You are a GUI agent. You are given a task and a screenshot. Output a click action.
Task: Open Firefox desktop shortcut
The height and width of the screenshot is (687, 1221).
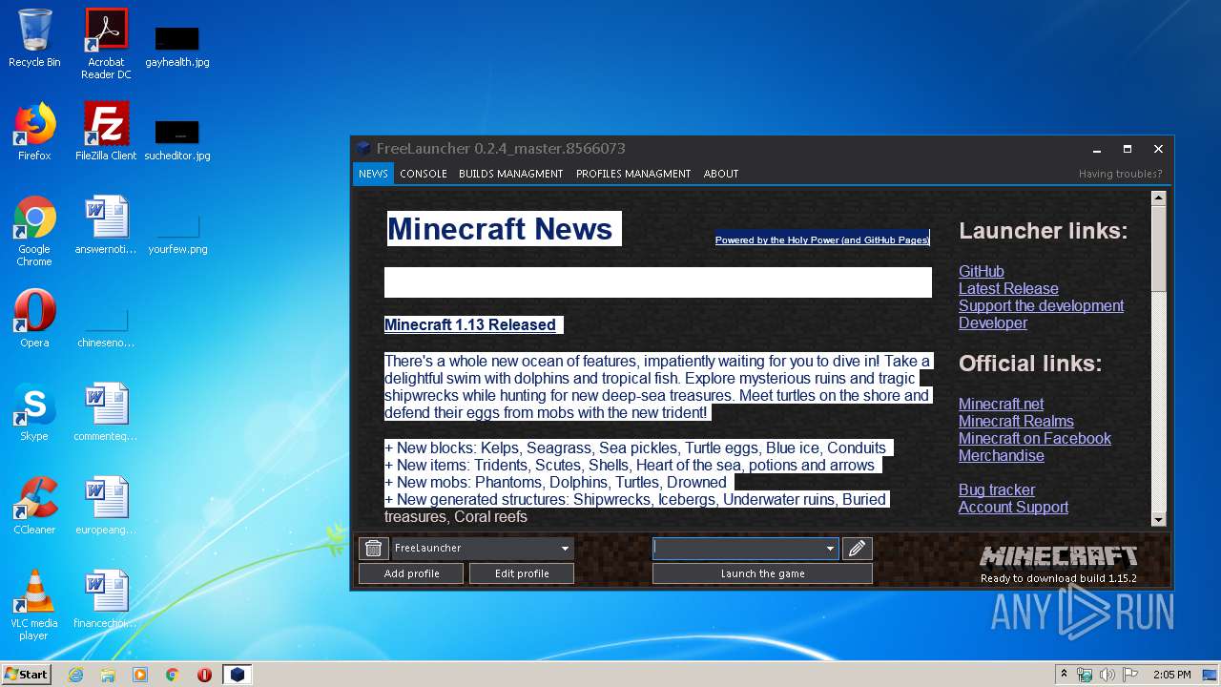click(34, 132)
